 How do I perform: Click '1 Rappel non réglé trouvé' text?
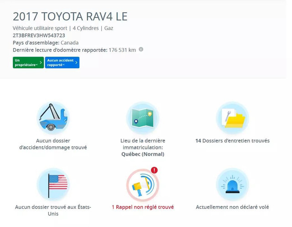coord(143,207)
